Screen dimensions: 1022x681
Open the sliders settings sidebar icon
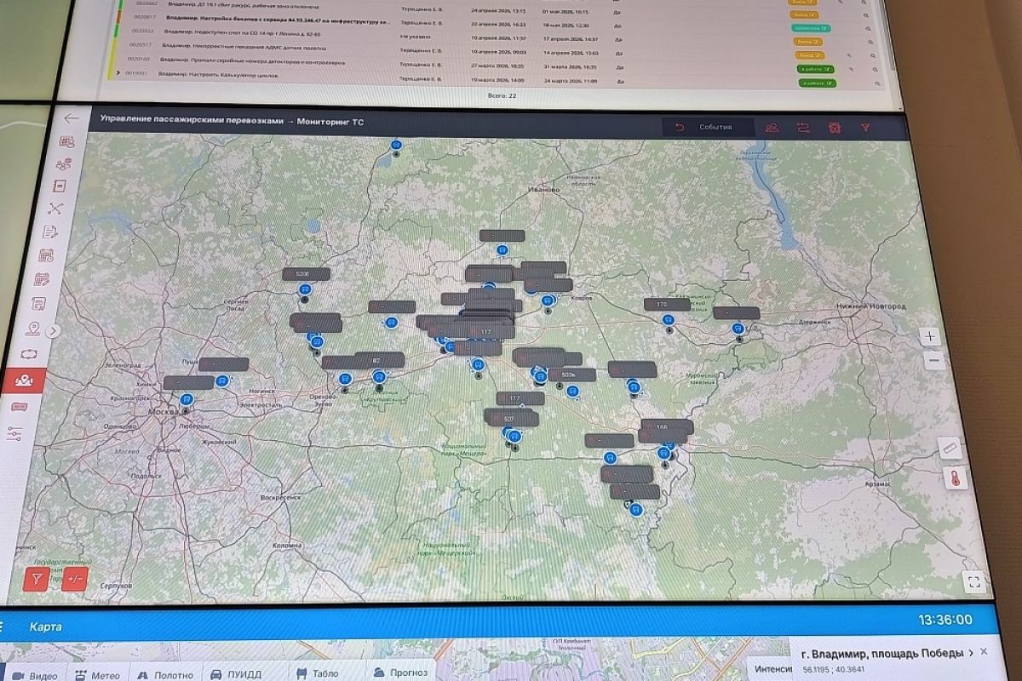point(14,435)
